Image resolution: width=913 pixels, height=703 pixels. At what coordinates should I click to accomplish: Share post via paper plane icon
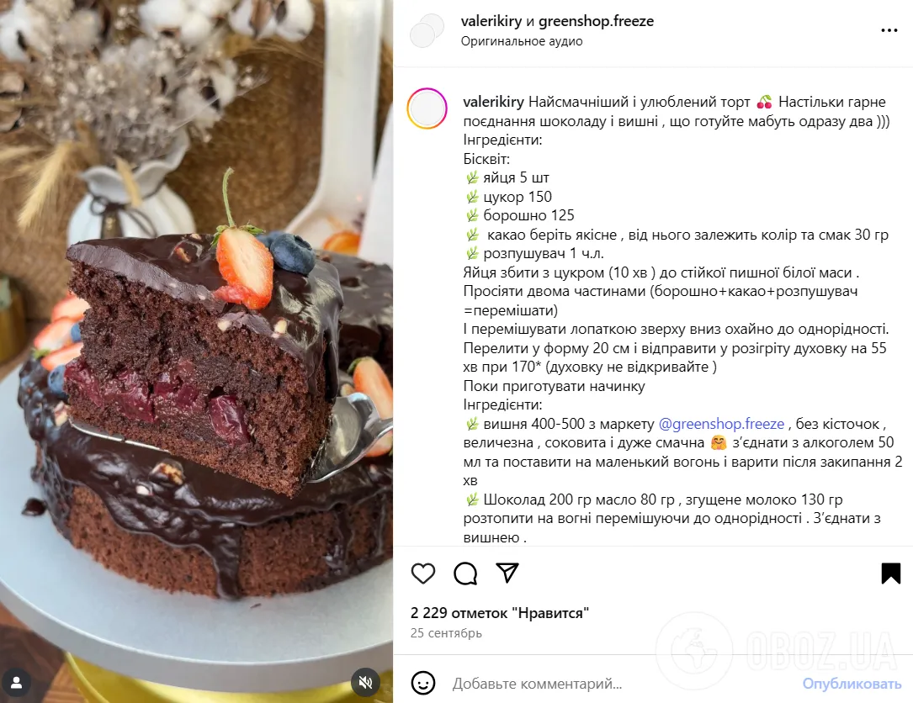pyautogui.click(x=507, y=573)
